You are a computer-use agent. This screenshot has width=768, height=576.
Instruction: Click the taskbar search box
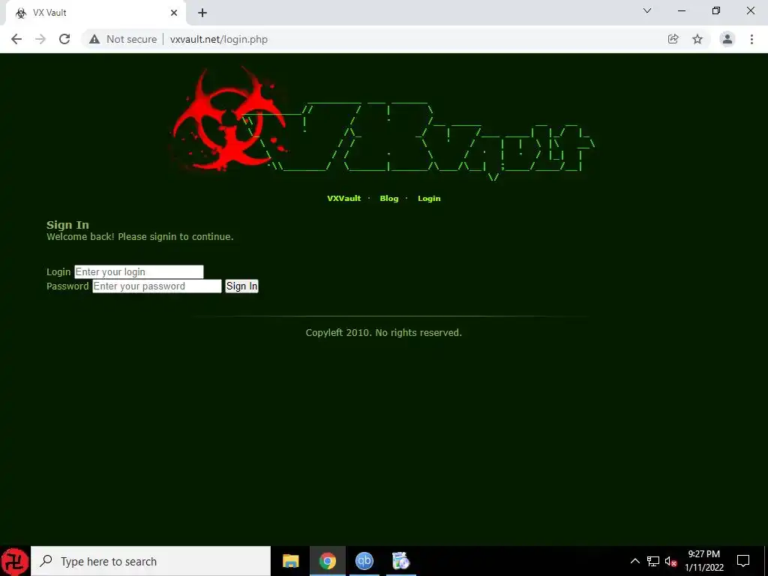[150, 561]
